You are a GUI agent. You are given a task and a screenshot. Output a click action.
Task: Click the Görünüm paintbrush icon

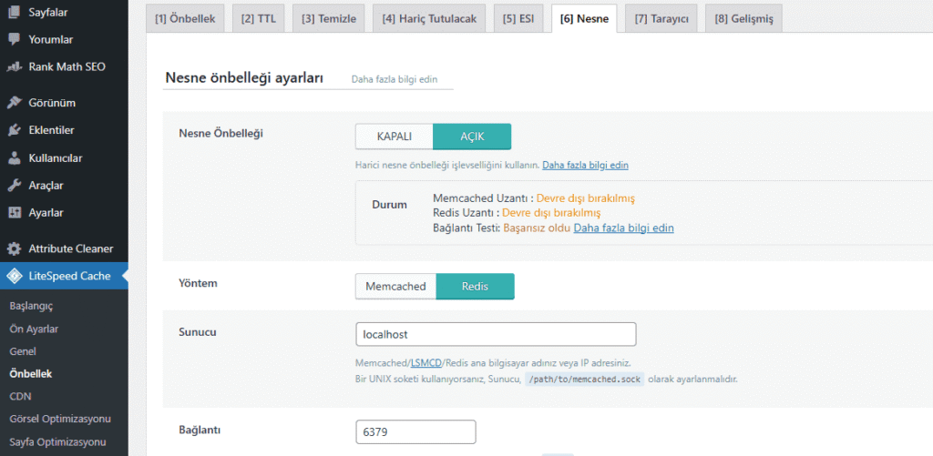pos(14,103)
